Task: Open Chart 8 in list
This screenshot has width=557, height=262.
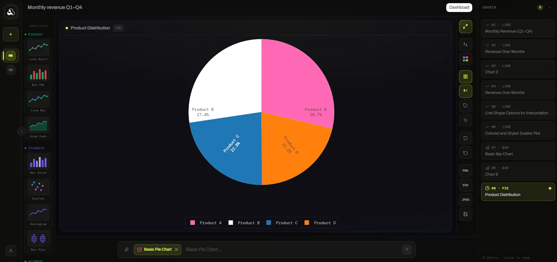Action: click(x=518, y=171)
